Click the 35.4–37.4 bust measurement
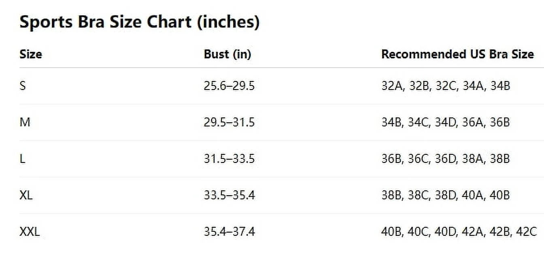Screen dimensions: 544x269 229,232
